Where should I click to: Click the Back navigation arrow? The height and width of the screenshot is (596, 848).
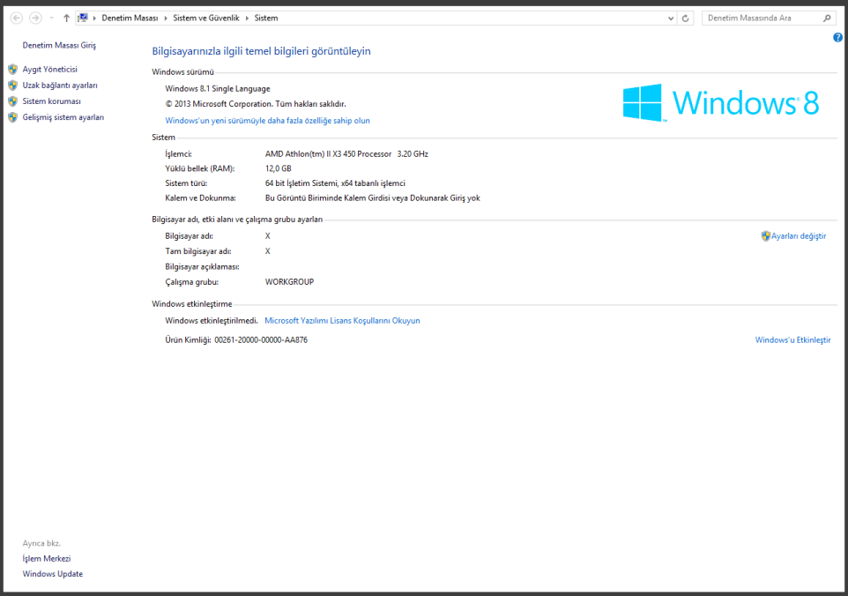(x=17, y=18)
